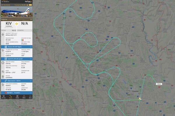Expand the Data source ADS-B section
This screenshot has height=116, width=175.
coord(17,81)
